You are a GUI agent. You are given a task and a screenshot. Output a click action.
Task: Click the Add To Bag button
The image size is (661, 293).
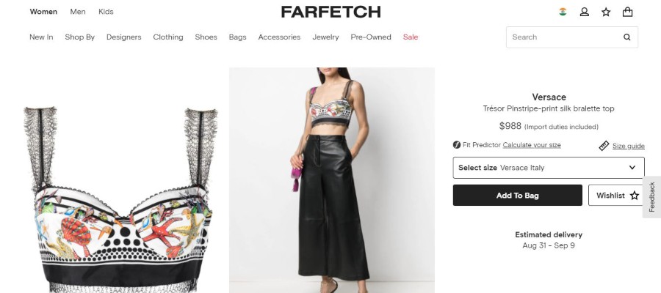(x=517, y=196)
